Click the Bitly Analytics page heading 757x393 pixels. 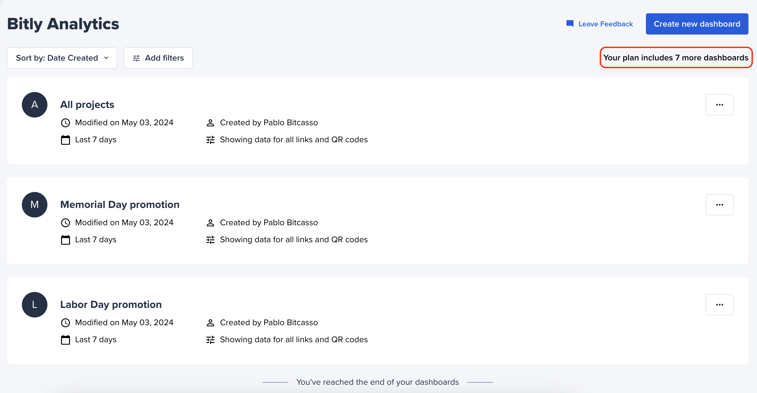pos(63,23)
